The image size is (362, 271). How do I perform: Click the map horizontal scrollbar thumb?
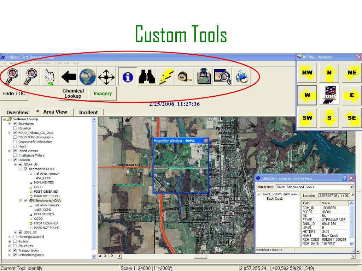tap(201, 256)
